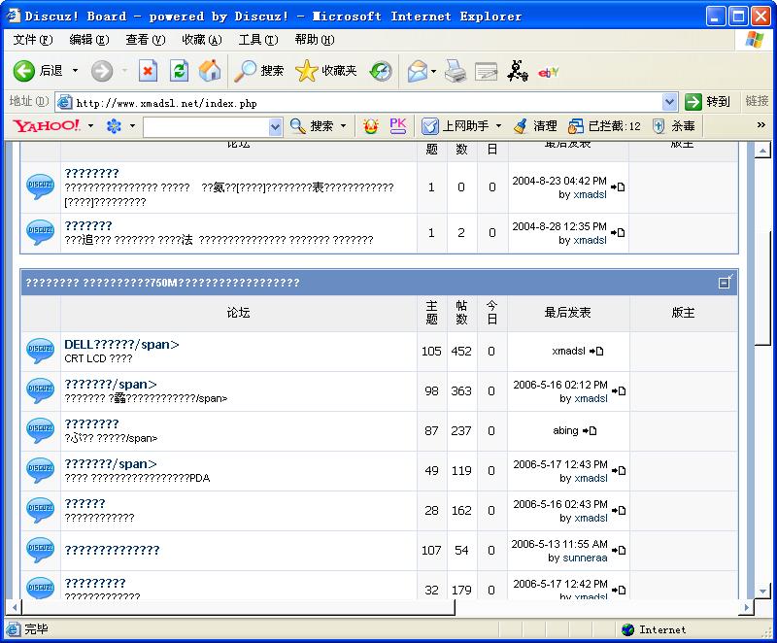Open the 收藏(A) menu
Image resolution: width=777 pixels, height=643 pixels.
click(202, 40)
